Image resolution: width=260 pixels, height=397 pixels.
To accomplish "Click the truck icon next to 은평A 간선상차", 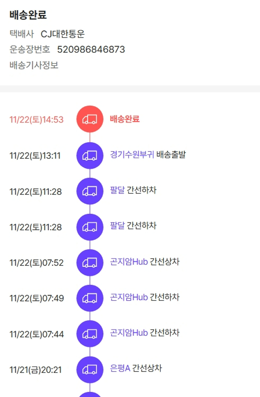I will tap(90, 370).
